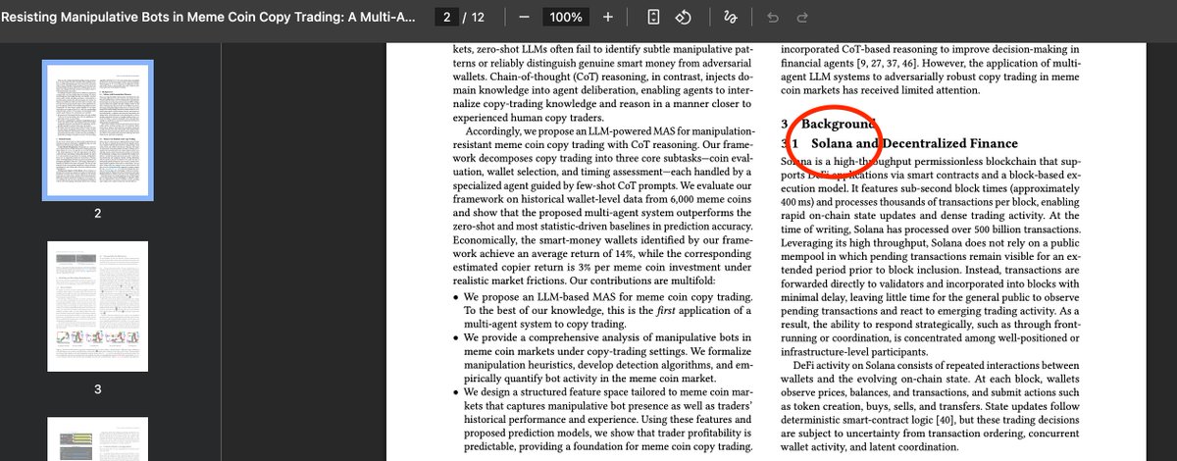1177x461 pixels.
Task: Click the paragraph starting 'DeFi activity on Solana'
Action: pyautogui.click(x=930, y=406)
